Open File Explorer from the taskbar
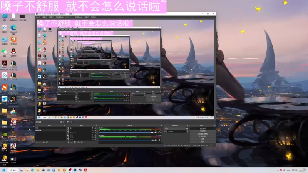The image size is (308, 173). (x=38, y=170)
